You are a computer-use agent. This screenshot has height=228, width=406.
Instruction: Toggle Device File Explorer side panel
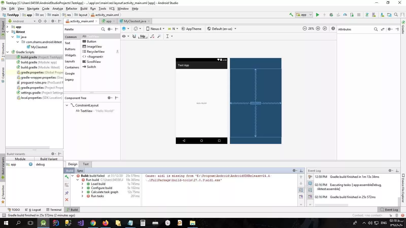pyautogui.click(x=403, y=188)
